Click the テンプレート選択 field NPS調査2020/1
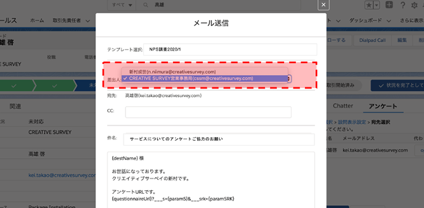The image size is (424, 208). [230, 50]
